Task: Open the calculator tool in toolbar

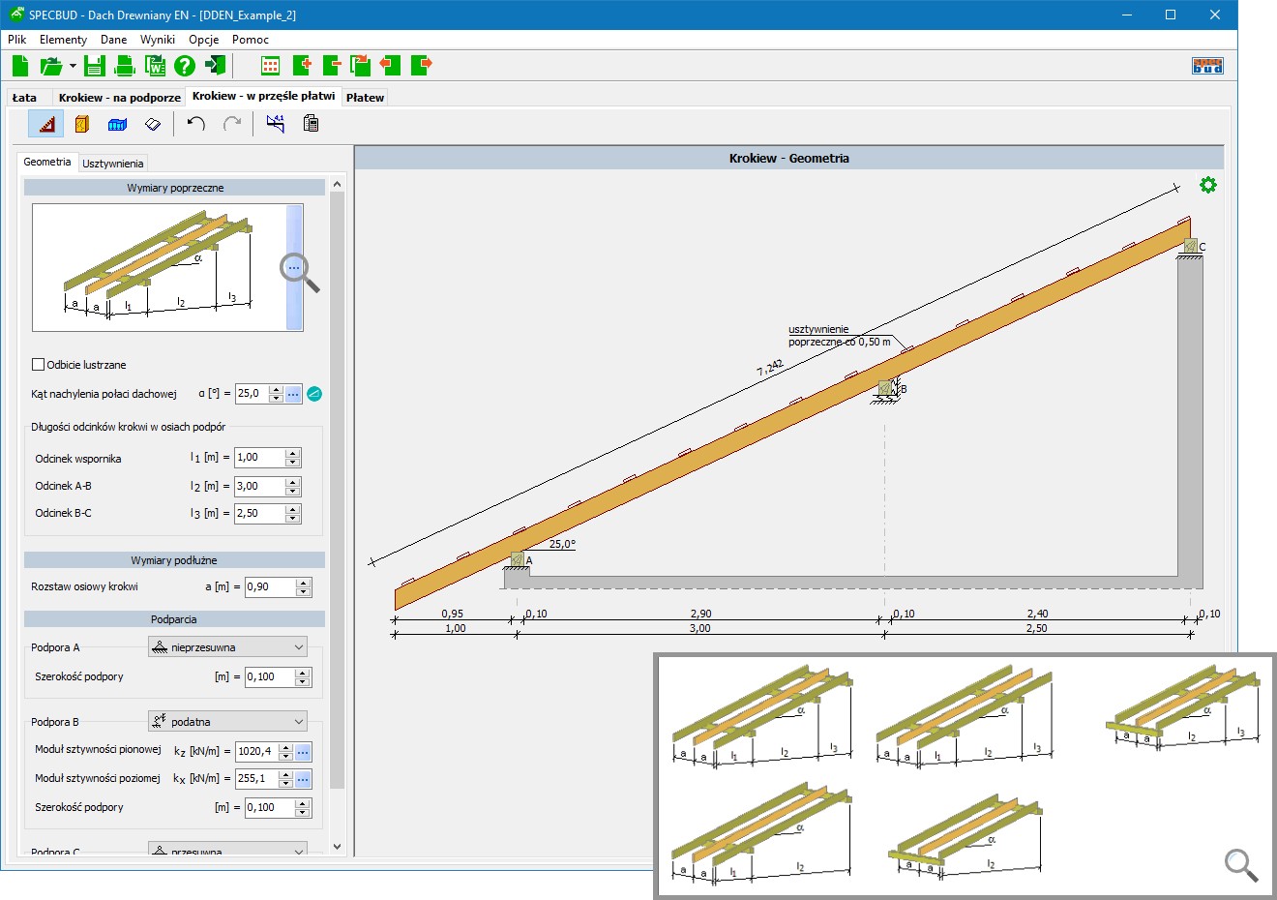Action: (311, 124)
